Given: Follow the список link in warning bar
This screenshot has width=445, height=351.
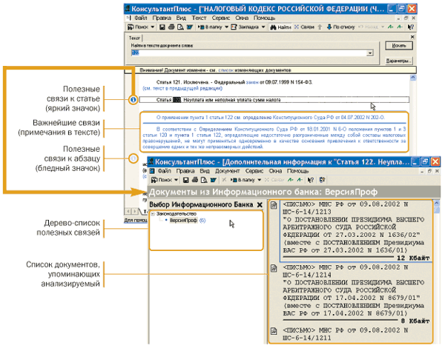Looking at the screenshot, I should (x=225, y=70).
